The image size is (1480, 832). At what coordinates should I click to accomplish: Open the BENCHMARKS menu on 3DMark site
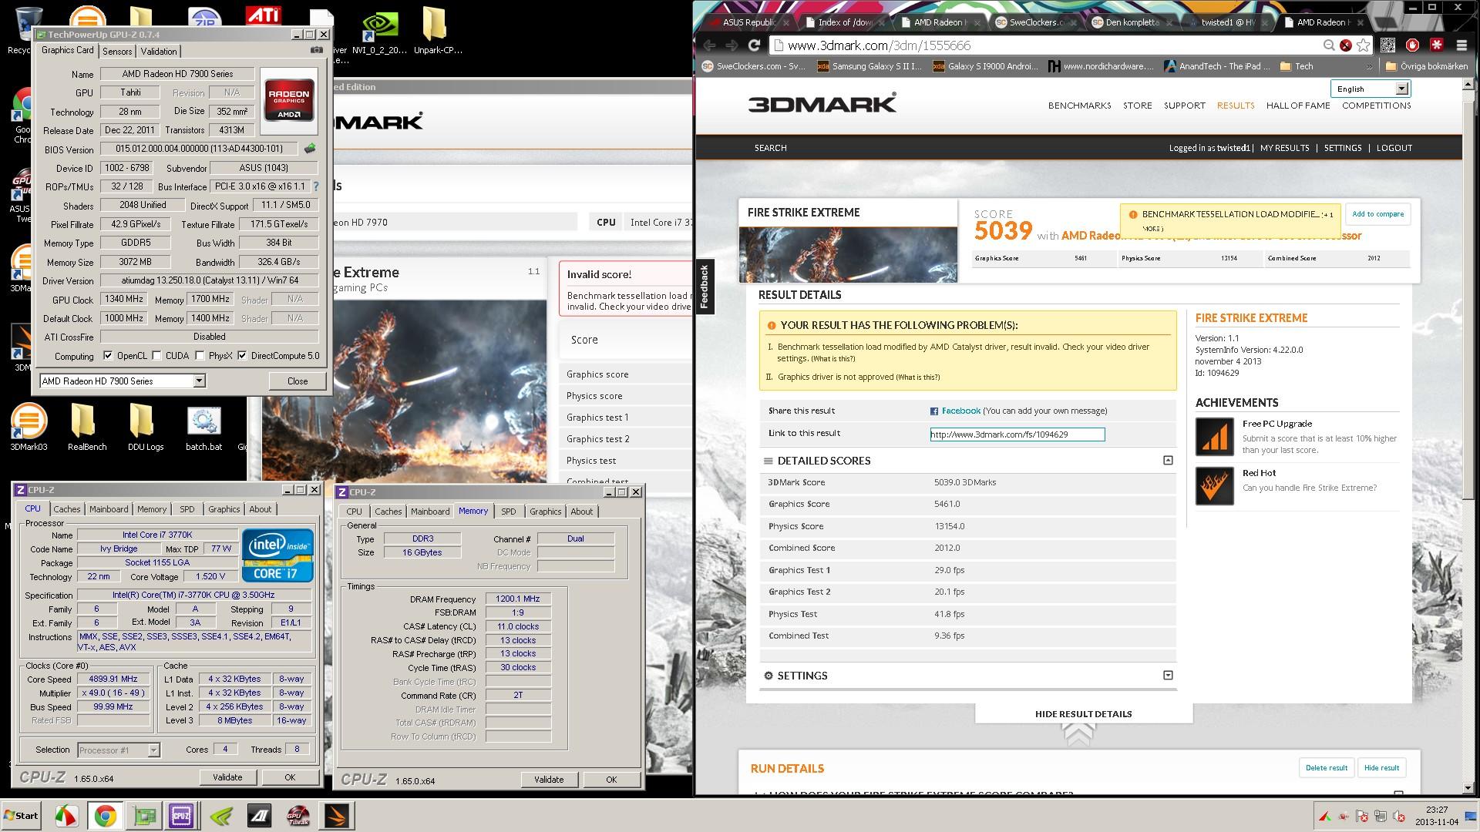tap(1079, 106)
